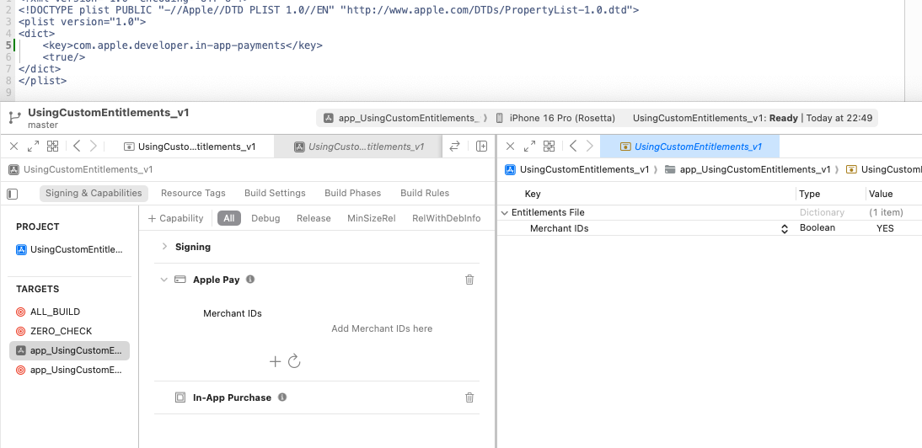The image size is (922, 448).
Task: Maximize the left editor with expand arrows
Action: (x=34, y=147)
